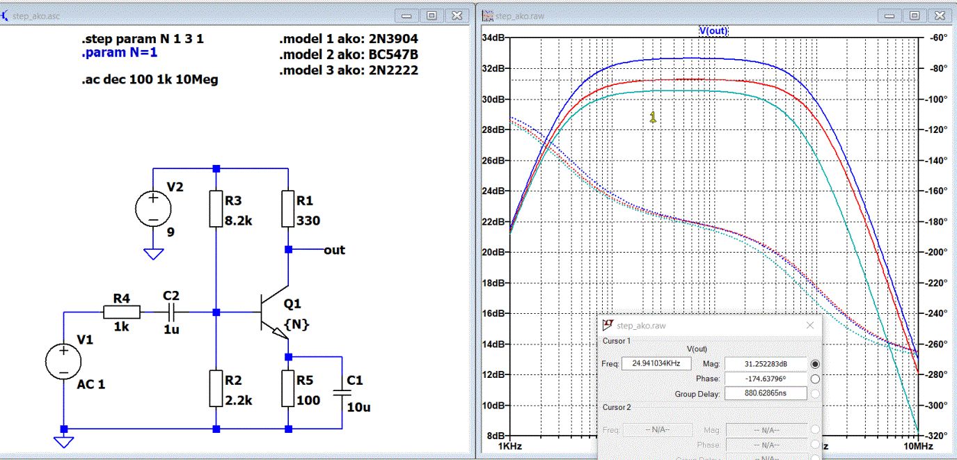Viewport: 957px width, 460px height.
Task: Click the Cursor 1 Phase value field
Action: coord(766,379)
